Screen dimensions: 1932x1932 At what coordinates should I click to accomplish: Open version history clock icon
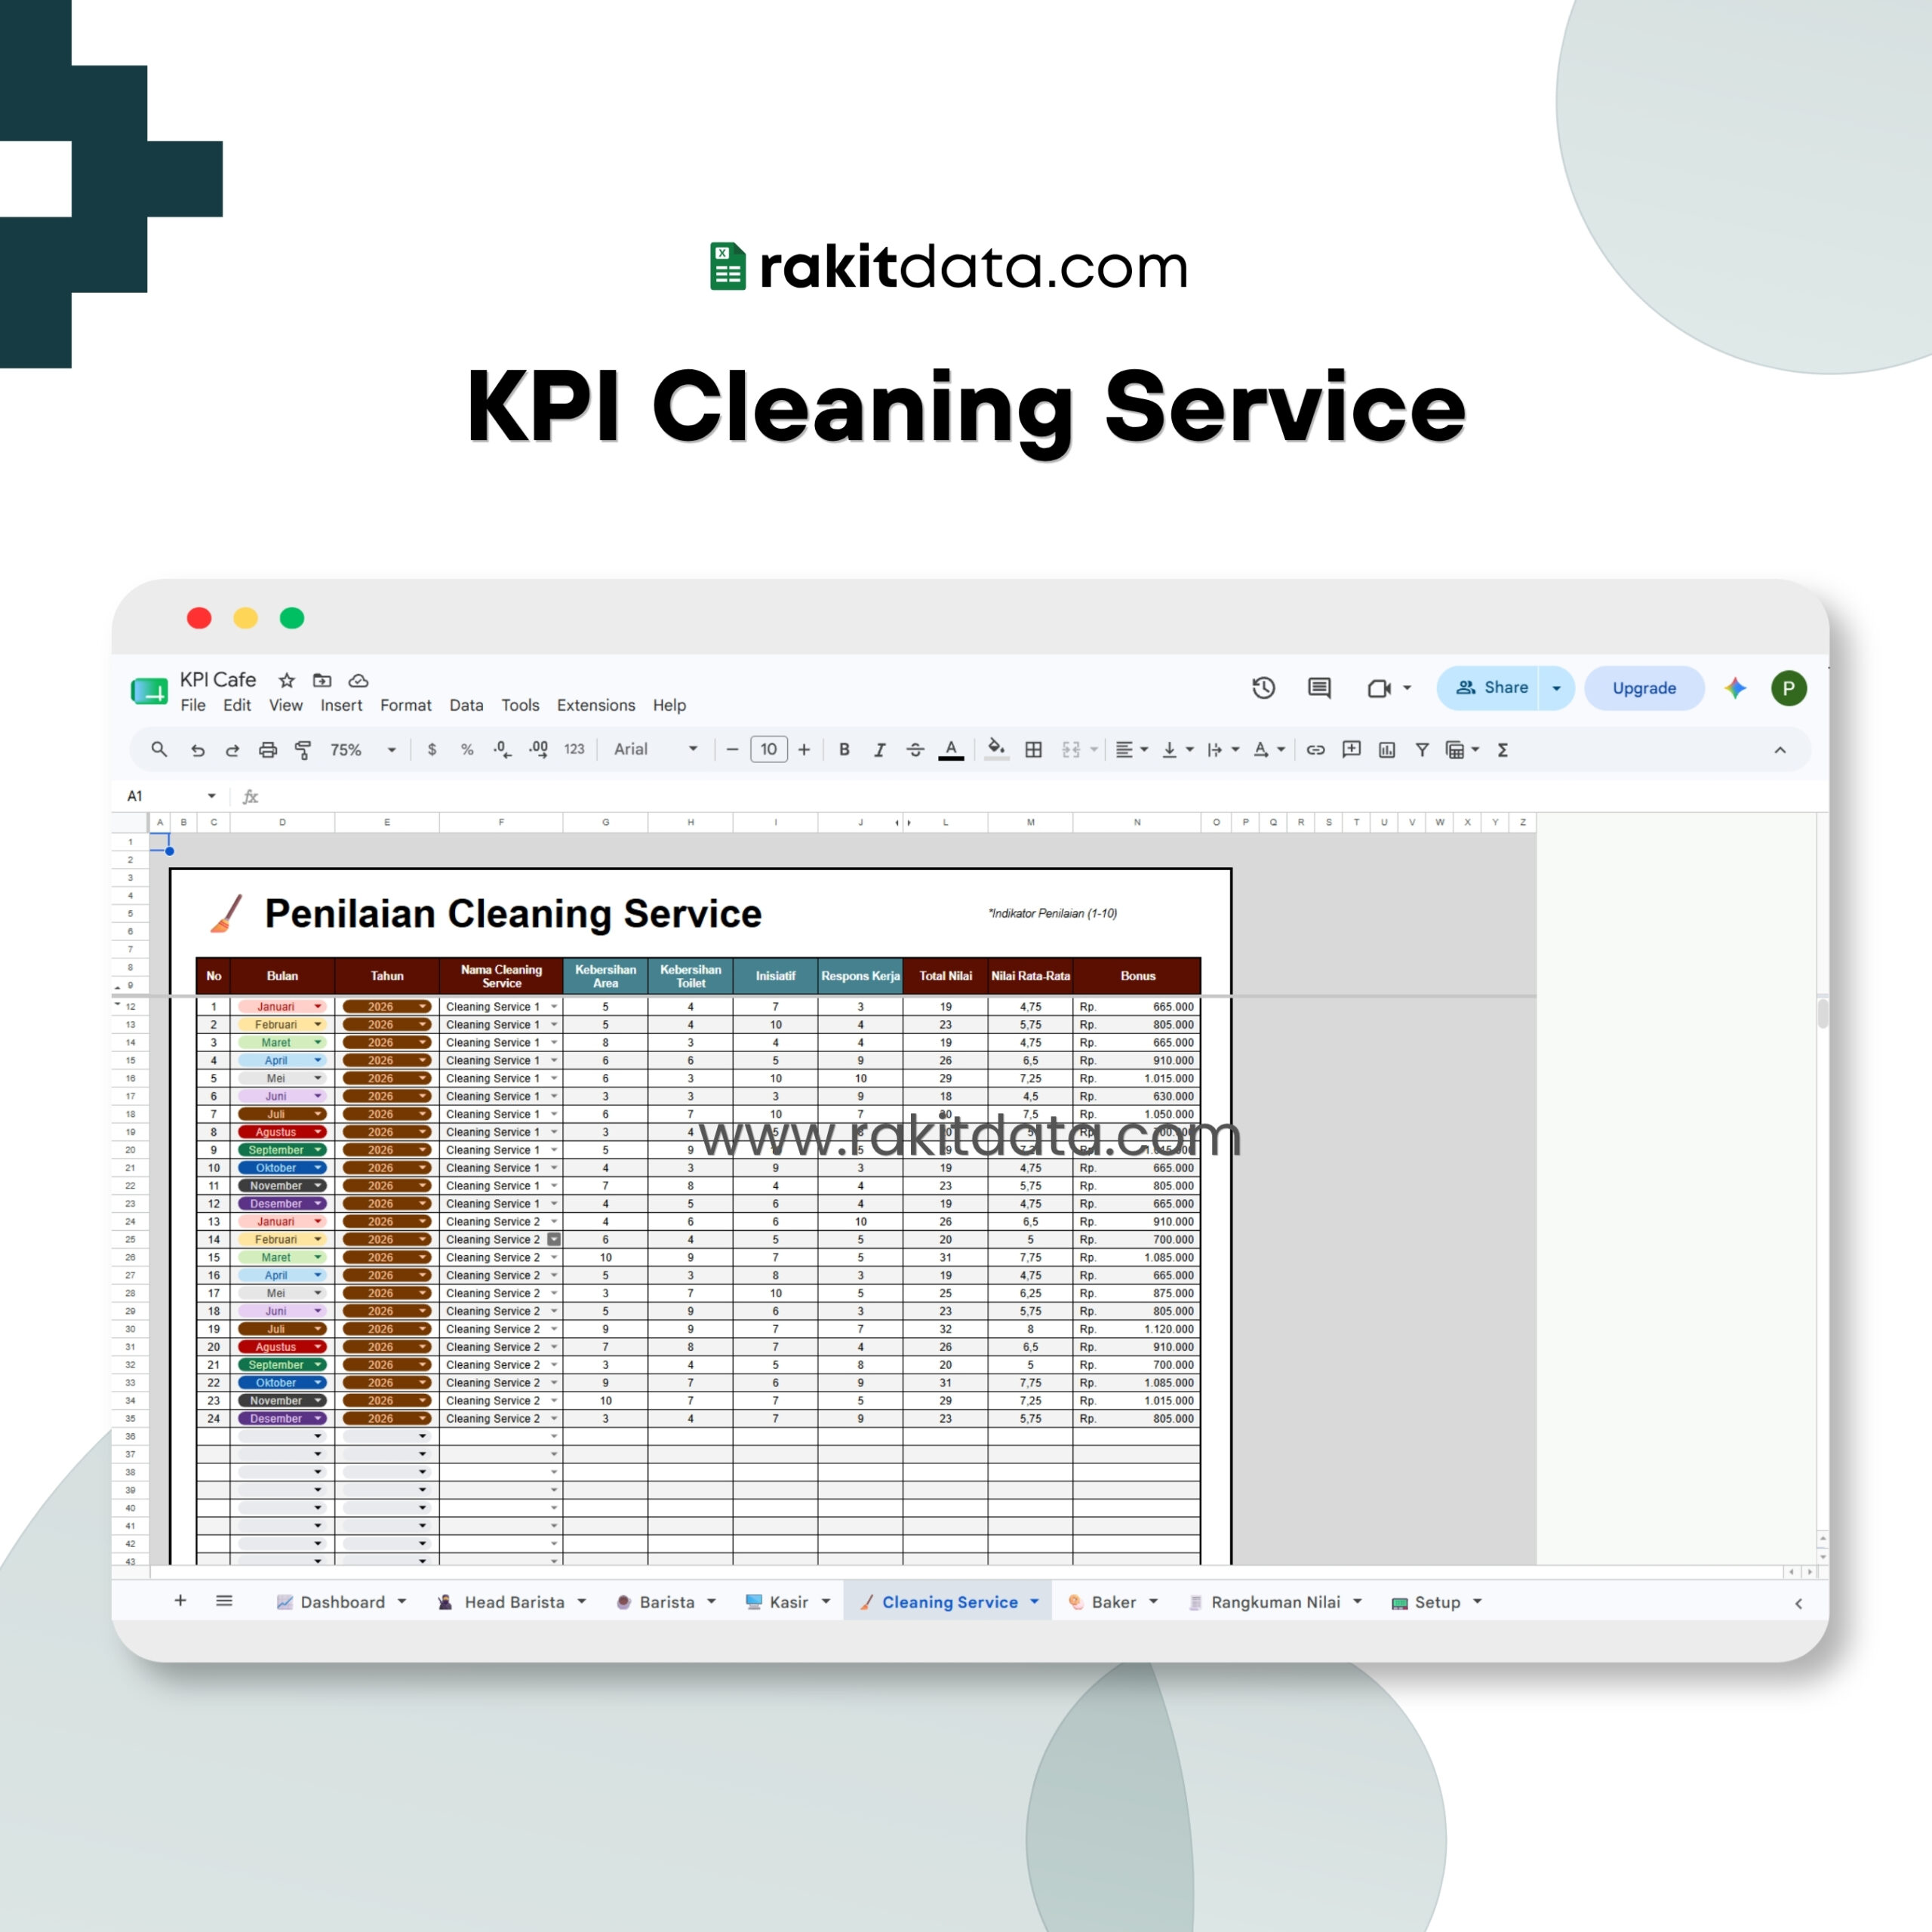click(x=1264, y=688)
